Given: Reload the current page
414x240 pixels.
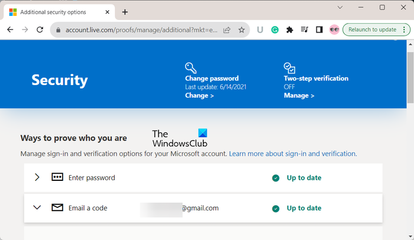Looking at the screenshot, I should [x=40, y=30].
